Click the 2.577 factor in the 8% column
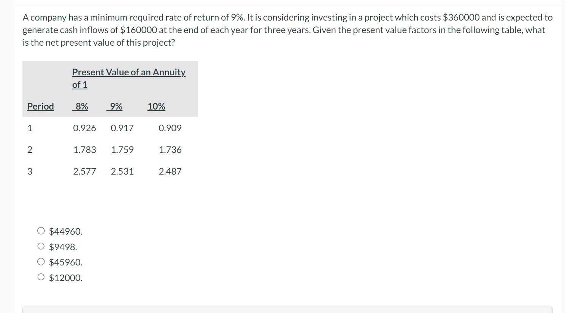565x313 pixels. (85, 172)
